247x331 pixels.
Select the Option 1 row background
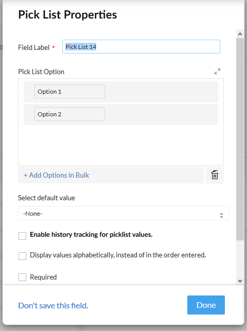pyautogui.click(x=162, y=92)
